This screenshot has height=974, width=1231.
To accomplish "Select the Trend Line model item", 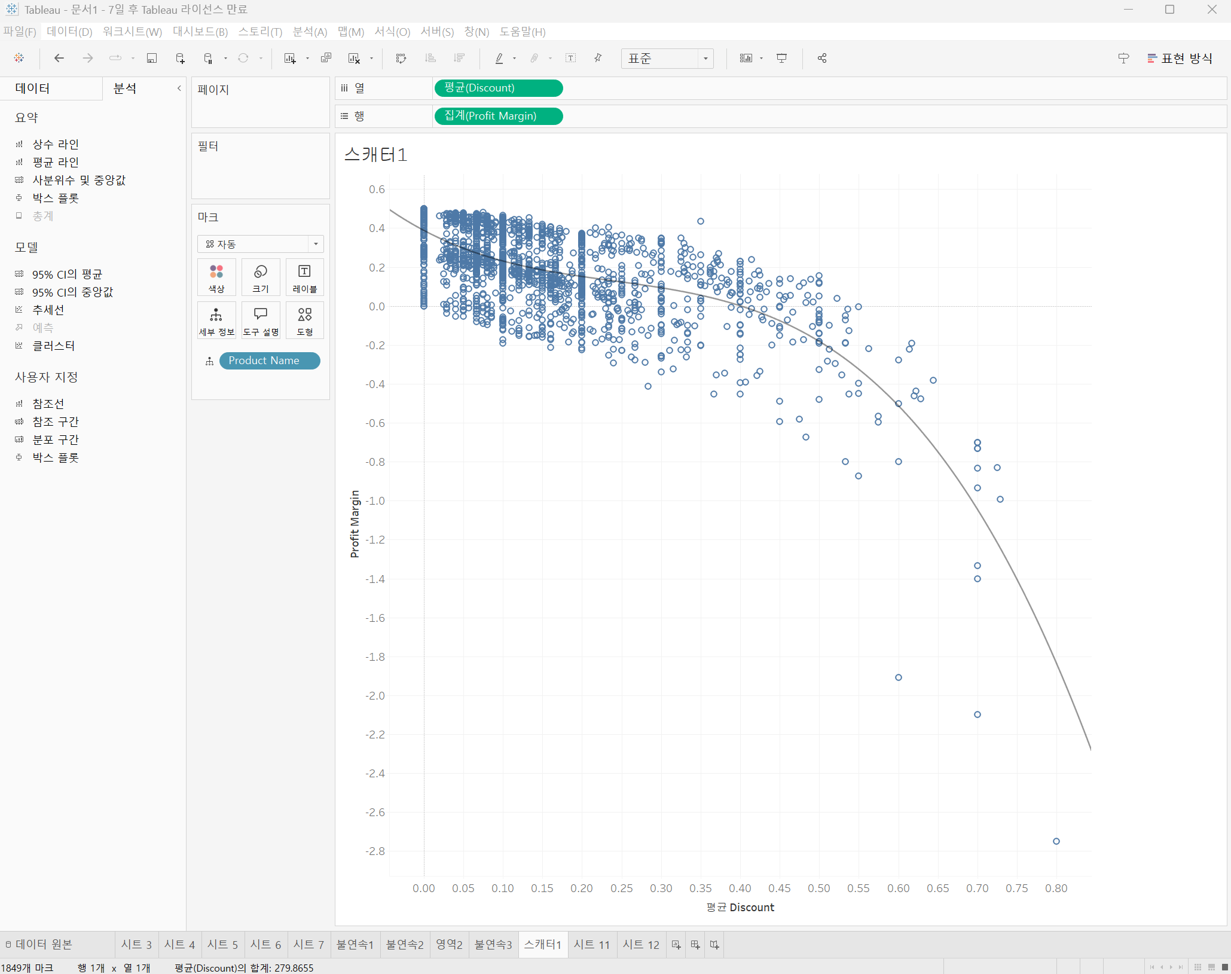I will coord(48,310).
